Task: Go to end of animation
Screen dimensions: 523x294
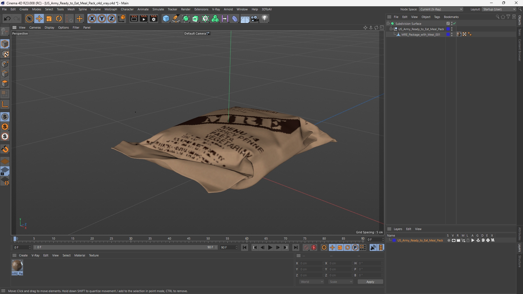Action: (x=296, y=247)
